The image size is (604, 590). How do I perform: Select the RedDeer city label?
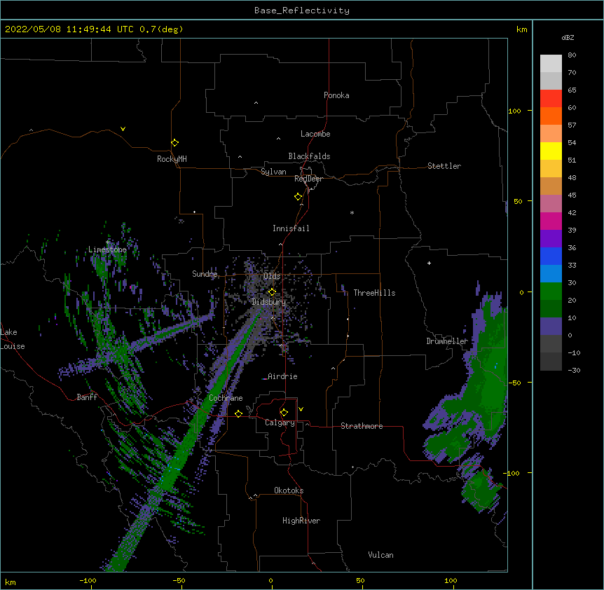[x=309, y=179]
